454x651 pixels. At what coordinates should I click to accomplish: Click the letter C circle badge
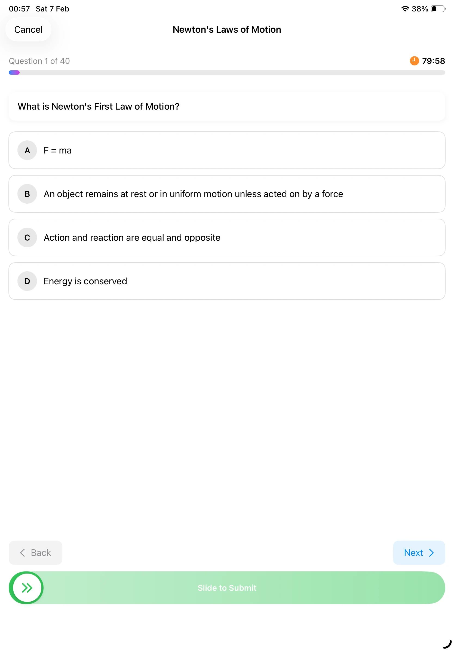27,238
